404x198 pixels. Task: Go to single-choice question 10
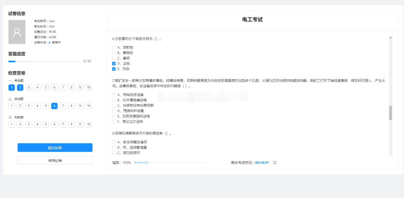click(x=88, y=88)
